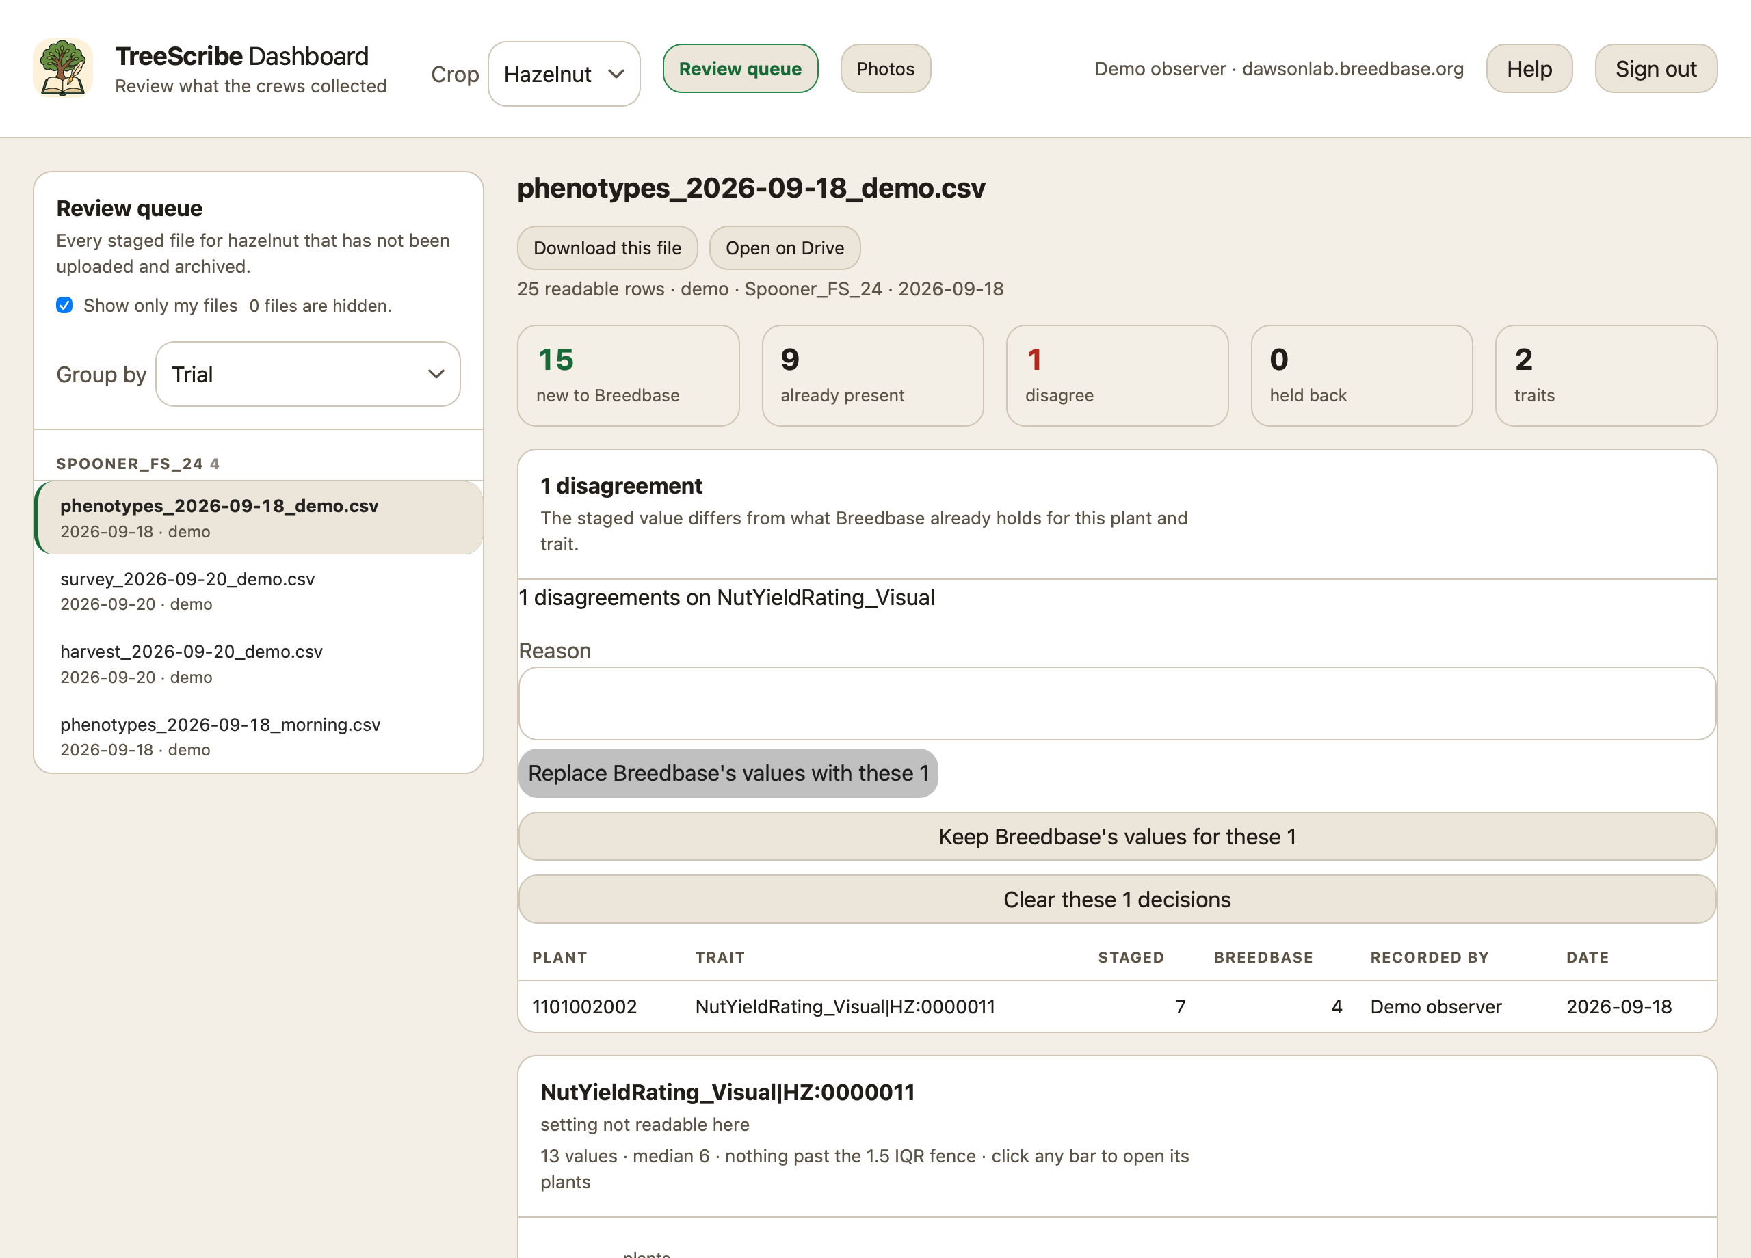Click the PLANT column header

click(559, 958)
